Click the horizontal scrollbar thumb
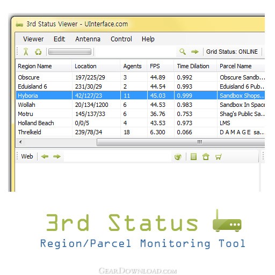 [x=181, y=142]
